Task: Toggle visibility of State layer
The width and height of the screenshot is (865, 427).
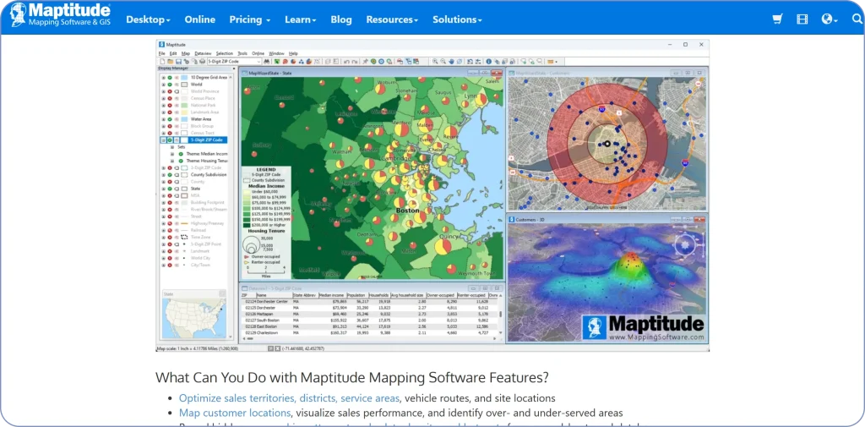Action: [171, 189]
